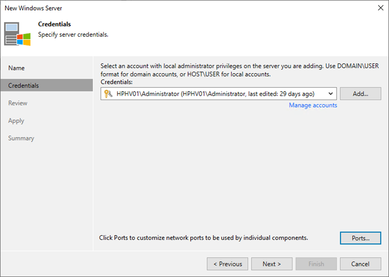Expand the Credentials dropdown arrow
Viewport: 389px width, 277px height.
[x=330, y=94]
